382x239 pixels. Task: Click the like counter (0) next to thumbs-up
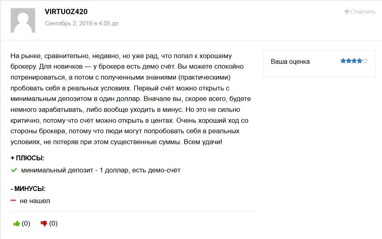point(26,223)
